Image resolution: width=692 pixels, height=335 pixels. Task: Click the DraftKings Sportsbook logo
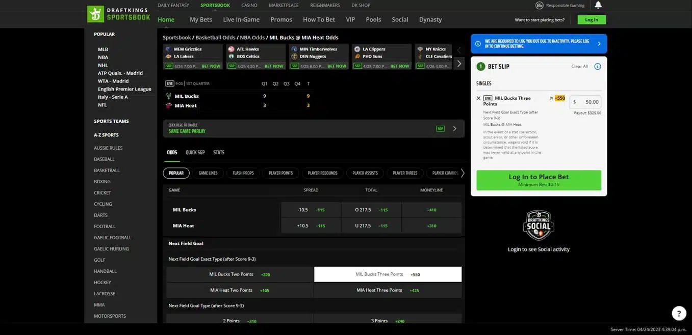pyautogui.click(x=119, y=14)
